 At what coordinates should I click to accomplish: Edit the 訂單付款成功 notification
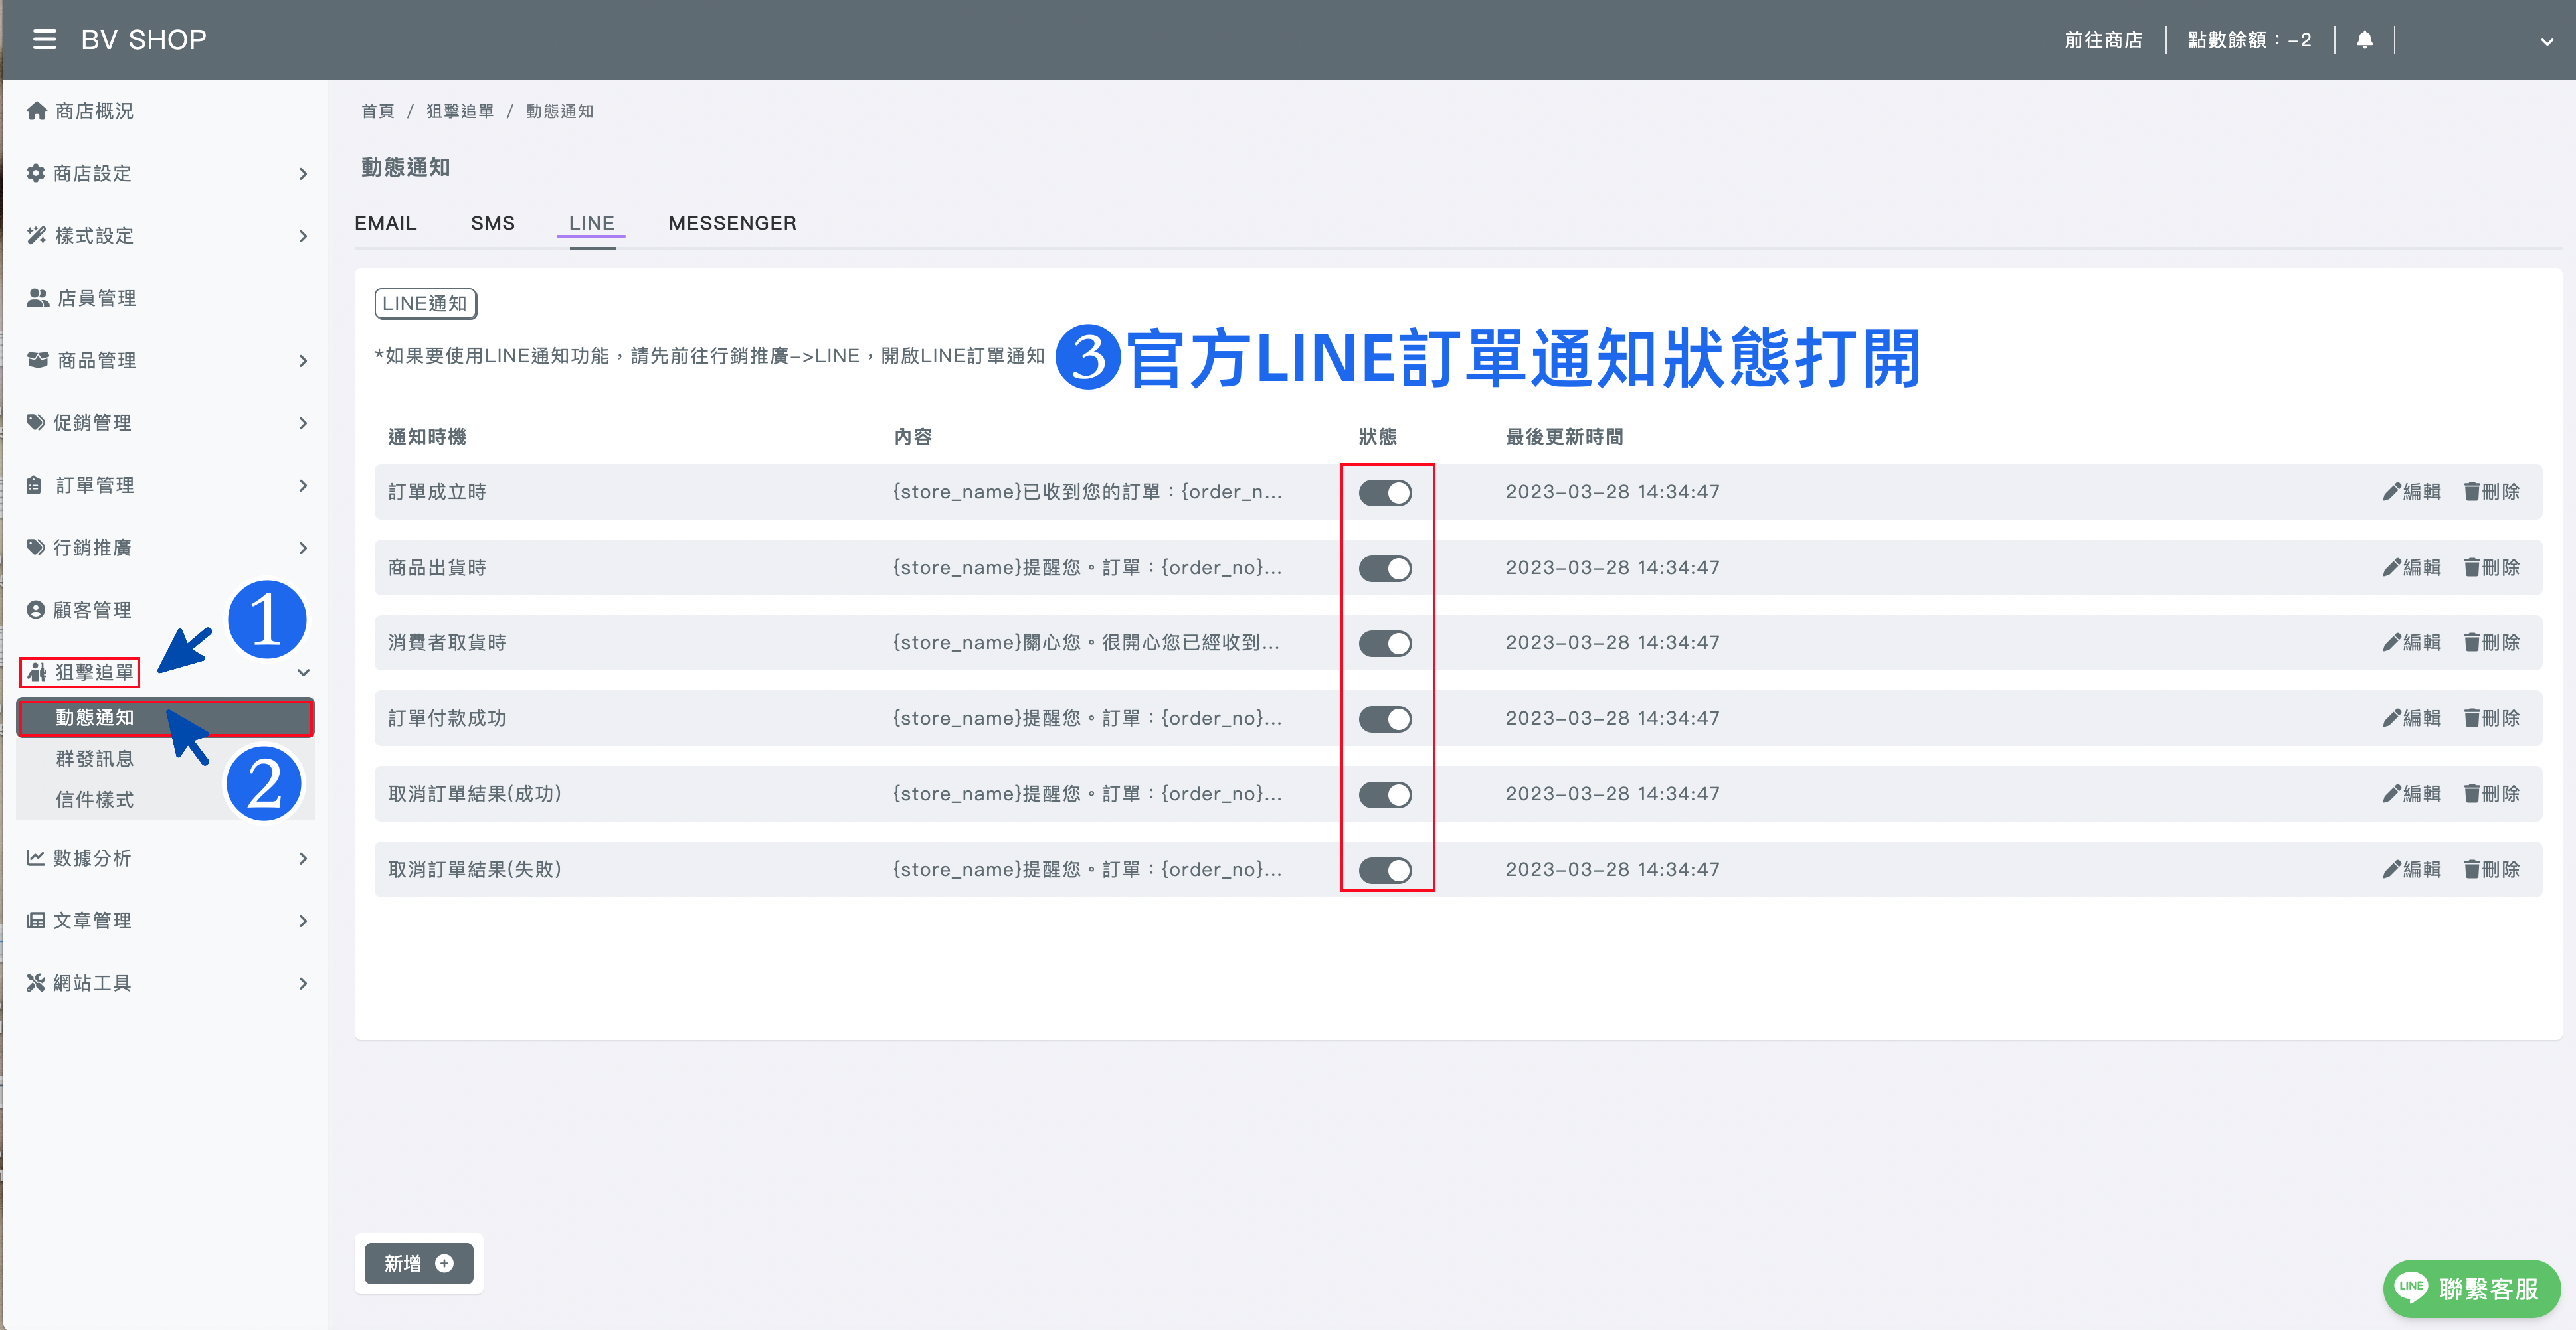[2411, 719]
